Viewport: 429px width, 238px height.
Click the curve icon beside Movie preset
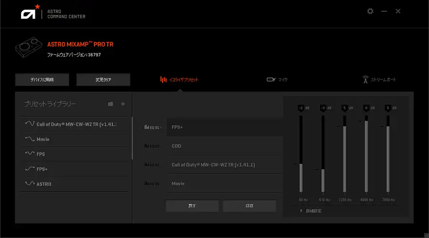[30, 139]
